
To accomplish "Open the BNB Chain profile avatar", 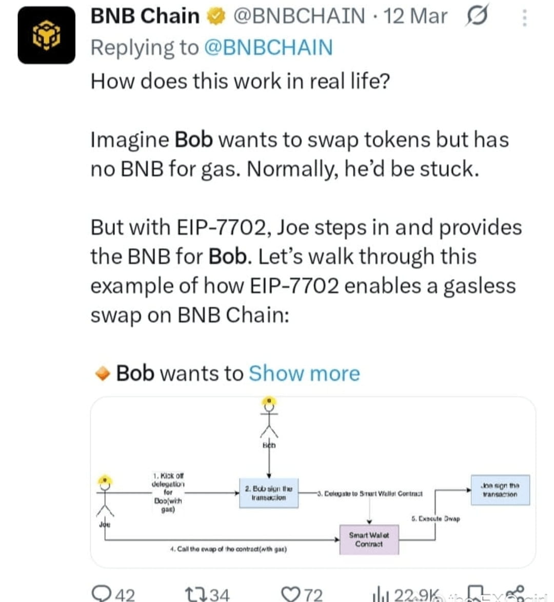I will tap(47, 35).
